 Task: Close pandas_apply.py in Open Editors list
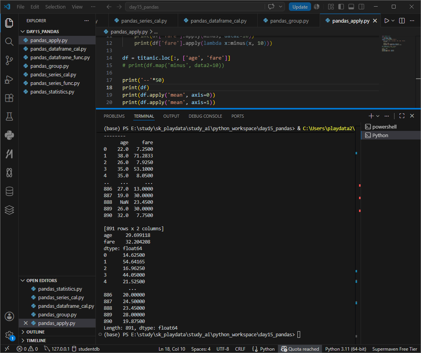click(x=26, y=323)
